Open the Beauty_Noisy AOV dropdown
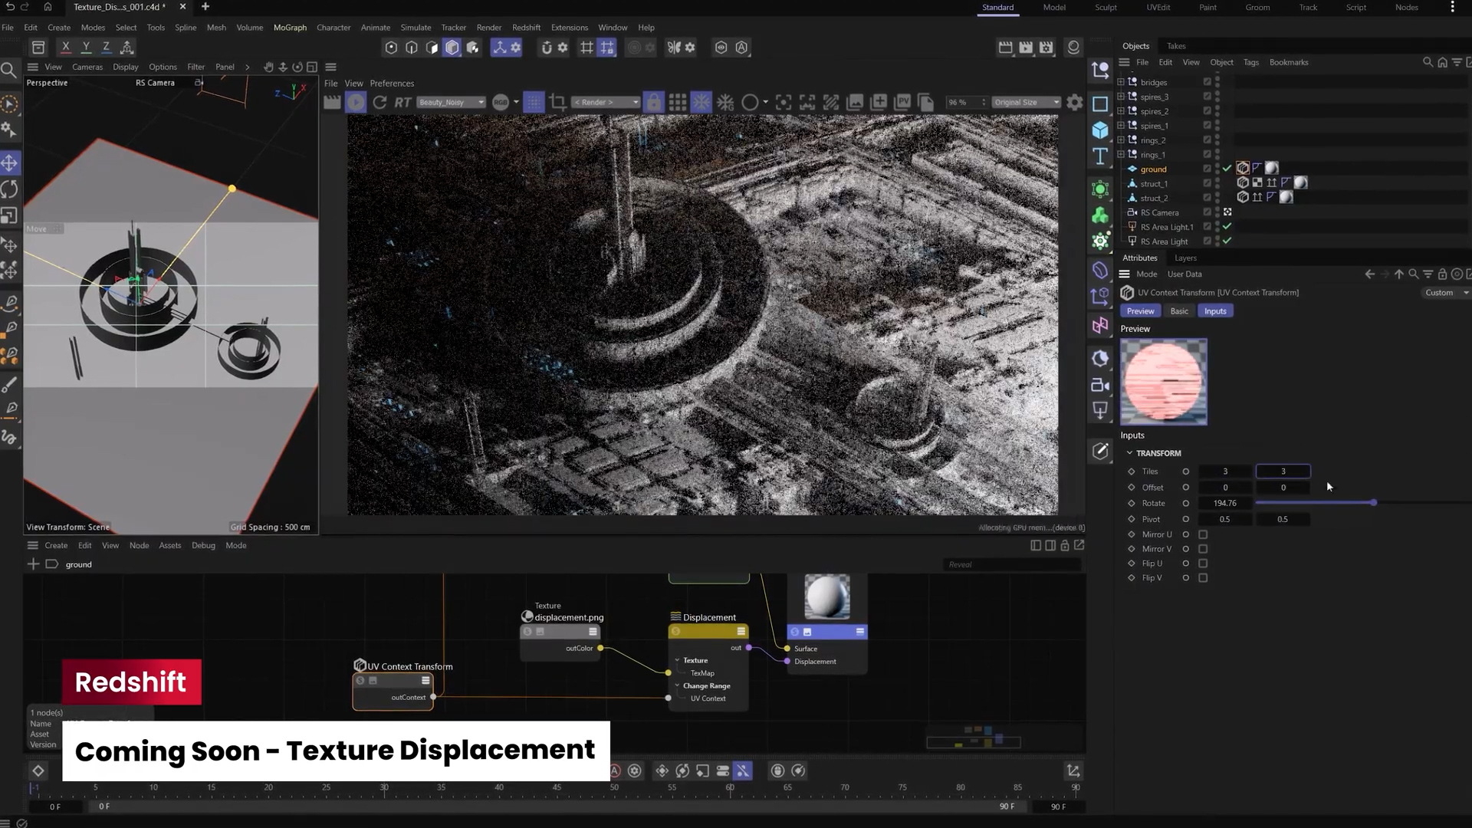1472x828 pixels. pos(451,102)
